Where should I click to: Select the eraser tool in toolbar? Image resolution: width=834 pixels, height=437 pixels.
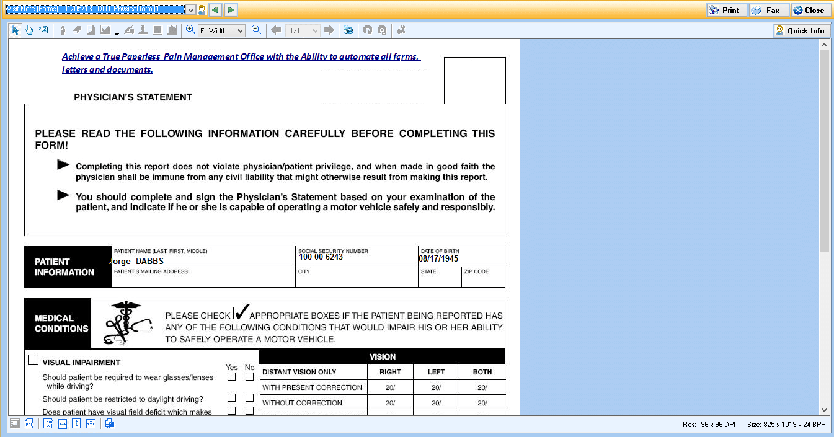[x=77, y=30]
